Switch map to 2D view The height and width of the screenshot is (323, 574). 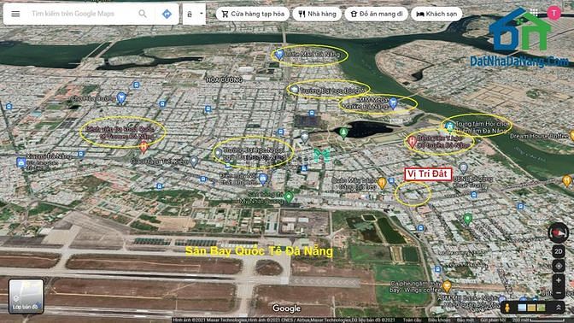click(x=559, y=251)
